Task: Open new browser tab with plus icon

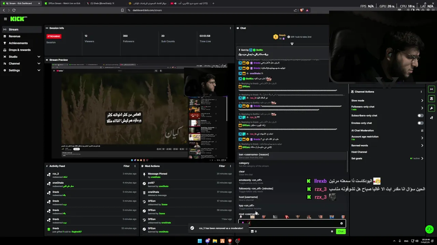Action: [213, 3]
